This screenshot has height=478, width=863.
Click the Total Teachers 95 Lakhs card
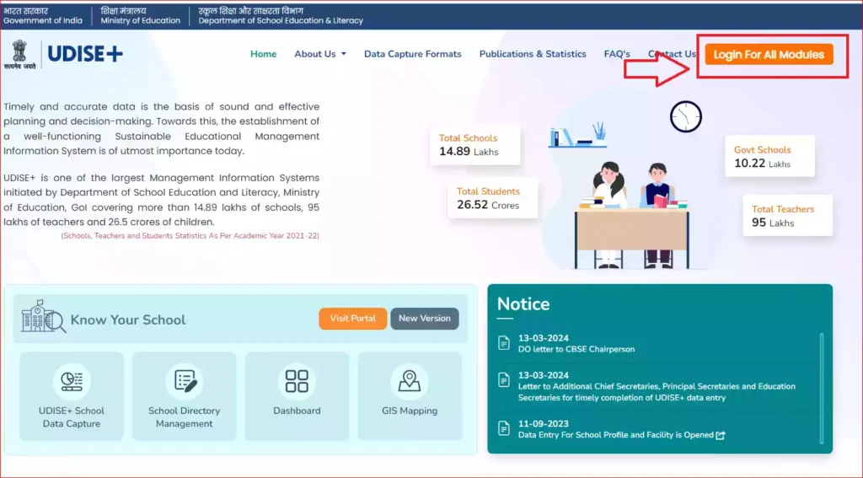tap(788, 215)
